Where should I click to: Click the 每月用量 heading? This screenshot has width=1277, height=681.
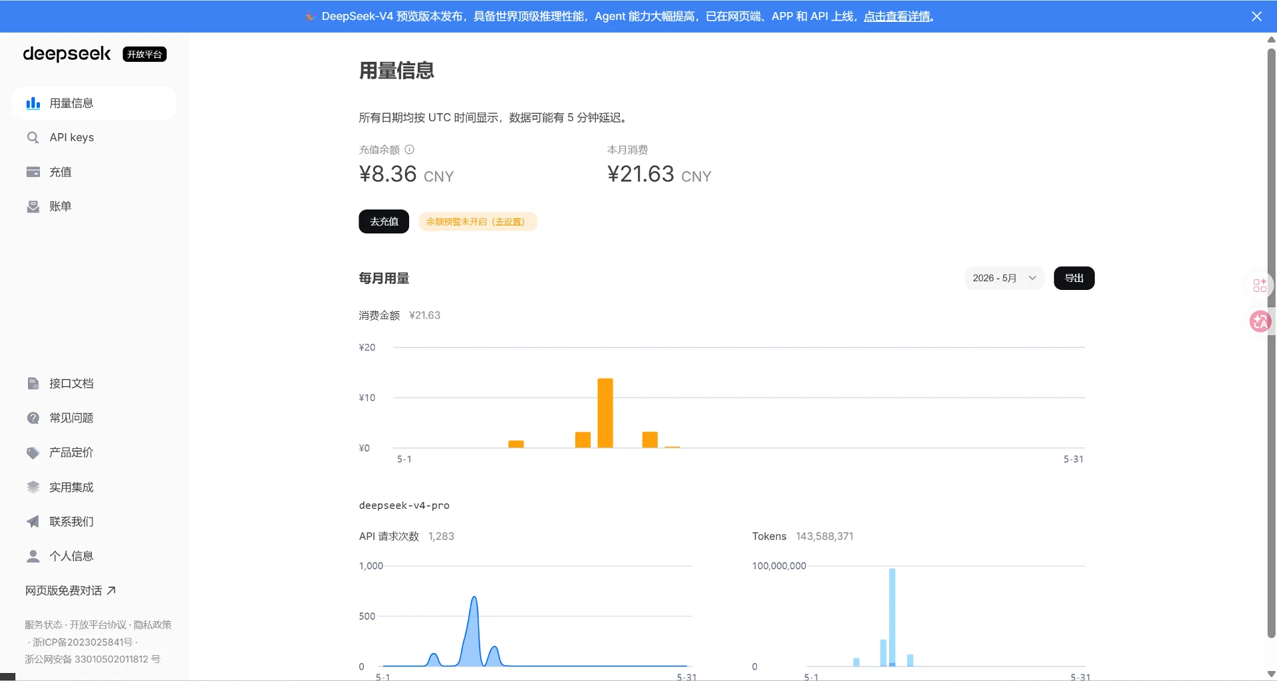pyautogui.click(x=384, y=279)
